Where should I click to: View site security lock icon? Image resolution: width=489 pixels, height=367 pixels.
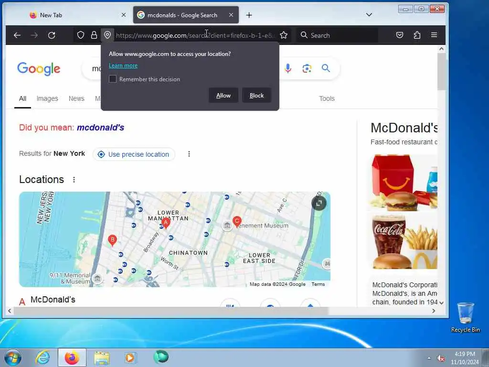tap(94, 35)
